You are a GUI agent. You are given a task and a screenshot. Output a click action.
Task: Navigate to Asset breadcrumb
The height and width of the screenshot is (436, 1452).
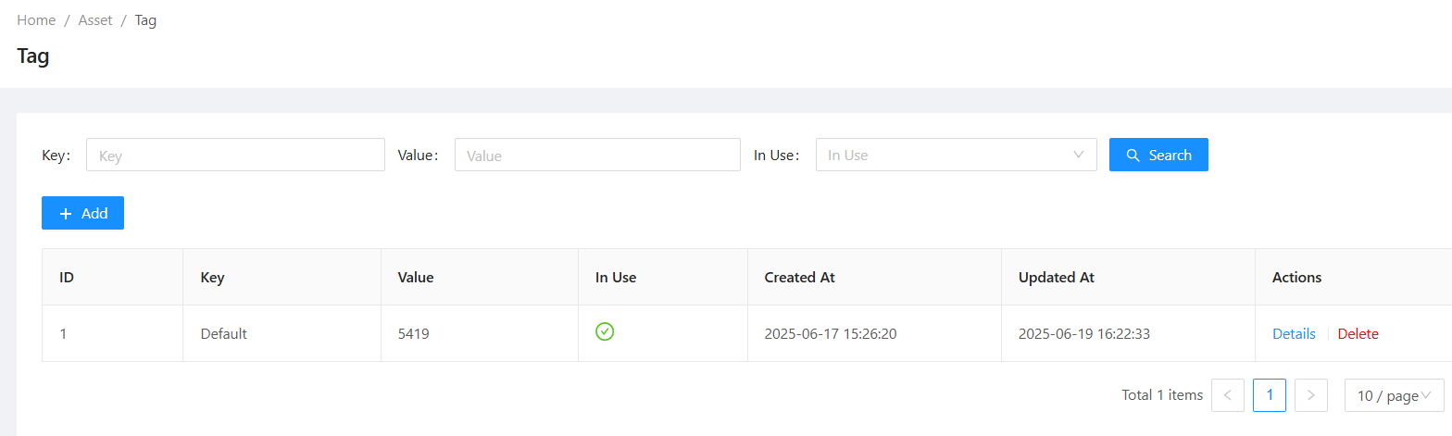tap(95, 20)
